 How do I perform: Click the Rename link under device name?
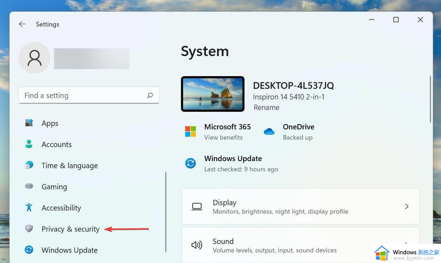[x=266, y=108]
